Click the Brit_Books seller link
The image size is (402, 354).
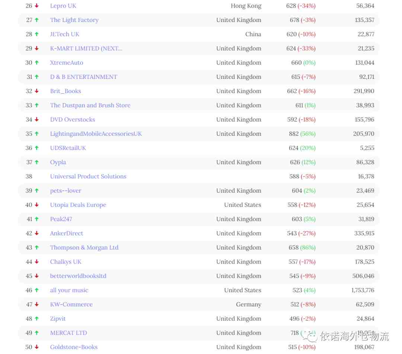(66, 91)
